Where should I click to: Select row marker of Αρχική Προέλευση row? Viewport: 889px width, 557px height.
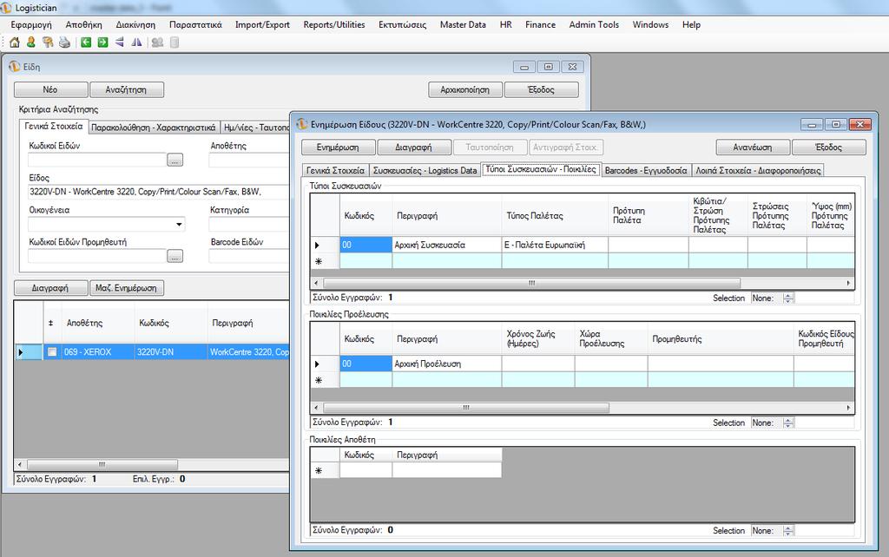tap(325, 364)
